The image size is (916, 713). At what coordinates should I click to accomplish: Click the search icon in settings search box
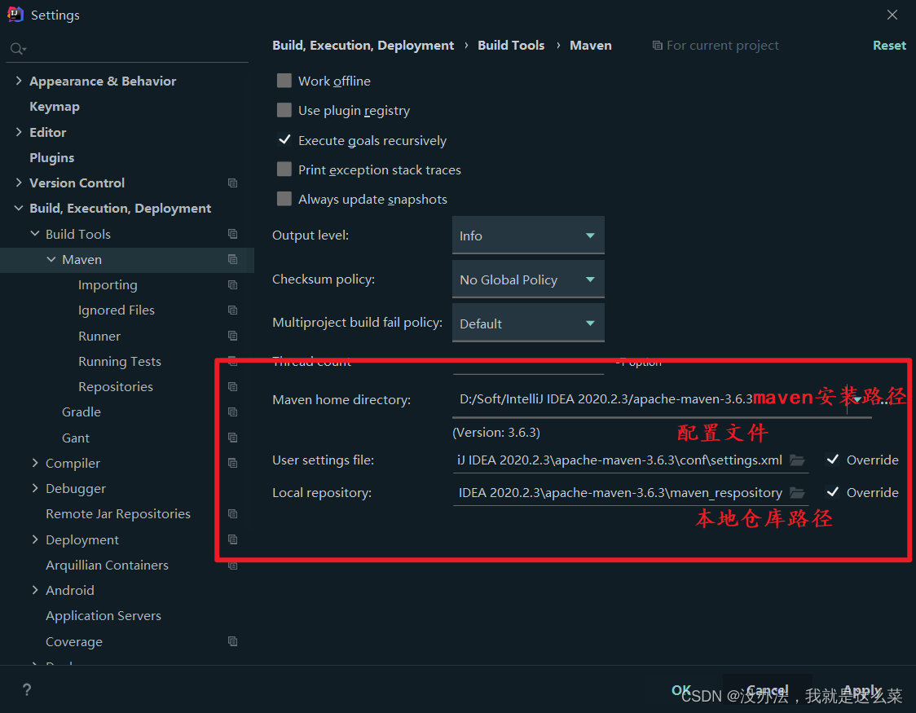pyautogui.click(x=18, y=48)
